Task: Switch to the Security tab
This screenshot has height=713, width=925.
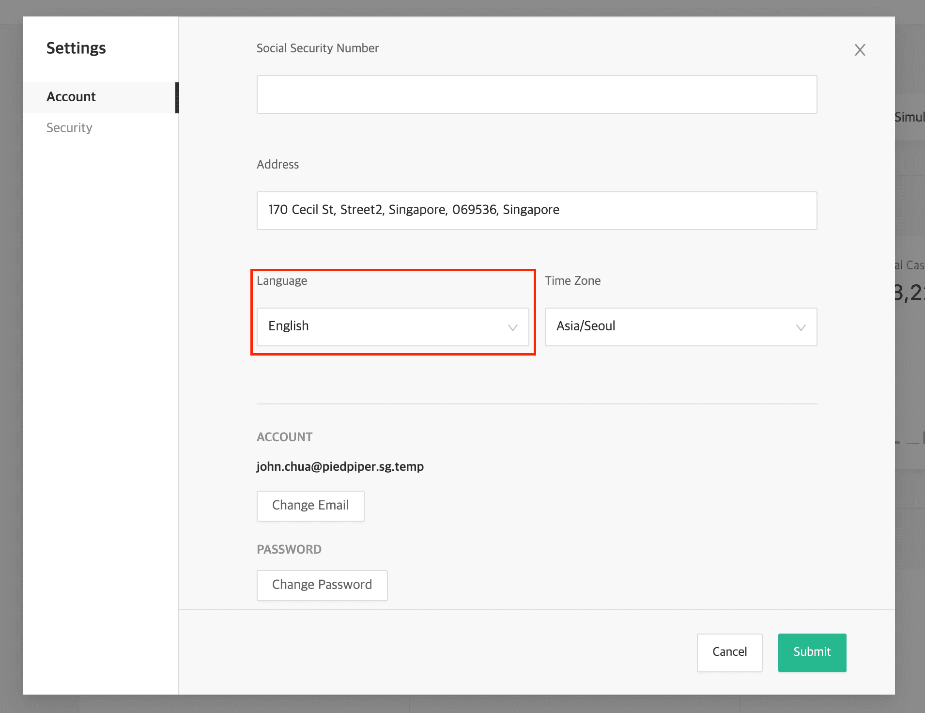Action: click(x=69, y=127)
